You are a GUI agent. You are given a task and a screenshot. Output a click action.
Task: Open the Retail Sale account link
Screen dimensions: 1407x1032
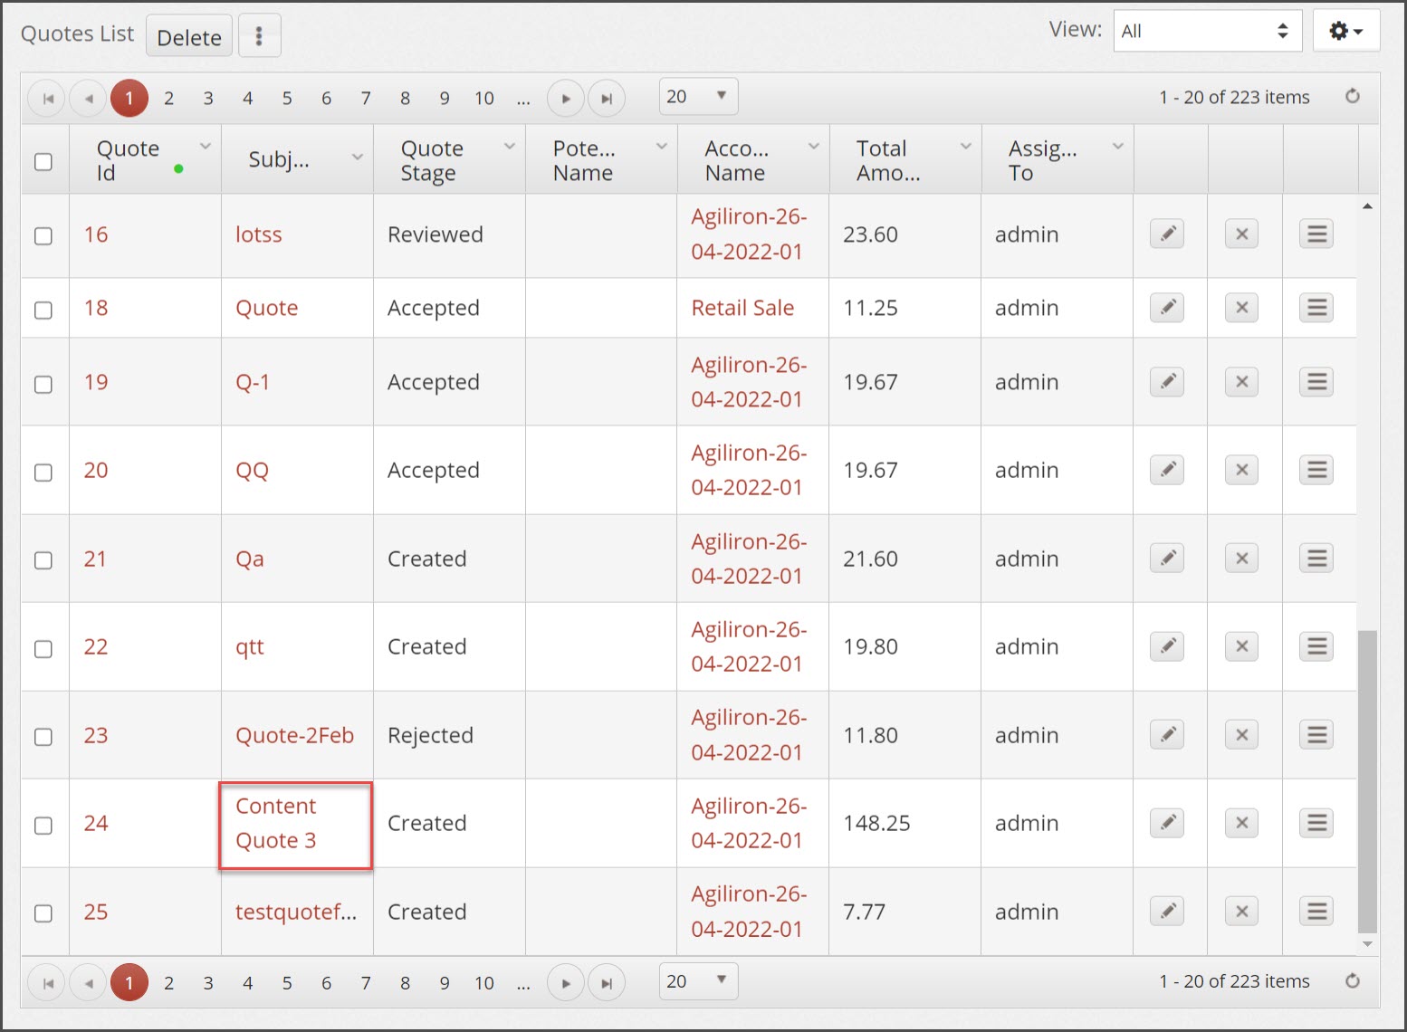[x=742, y=308]
